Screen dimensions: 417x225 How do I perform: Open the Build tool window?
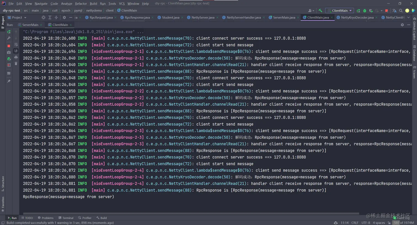click(x=101, y=218)
